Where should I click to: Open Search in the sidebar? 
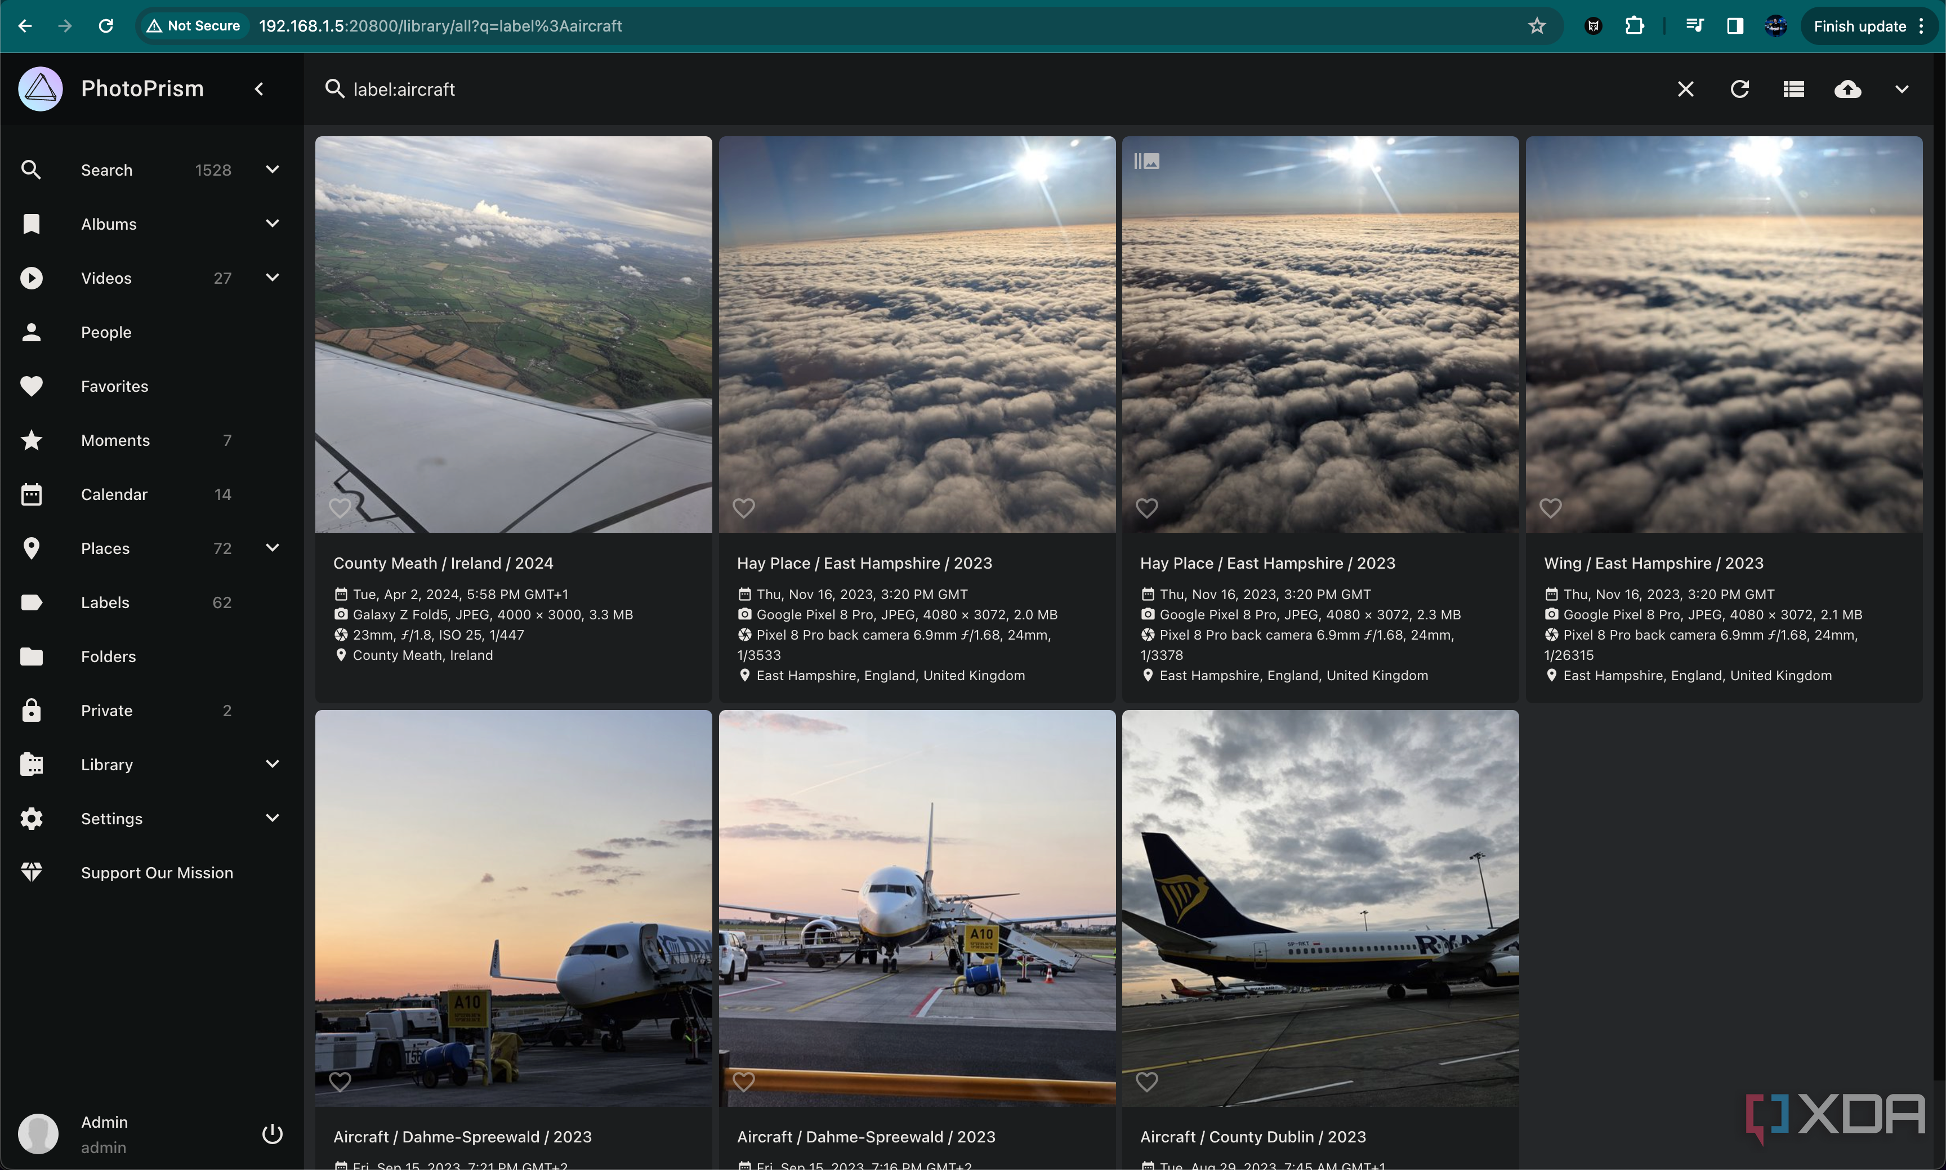(x=106, y=169)
